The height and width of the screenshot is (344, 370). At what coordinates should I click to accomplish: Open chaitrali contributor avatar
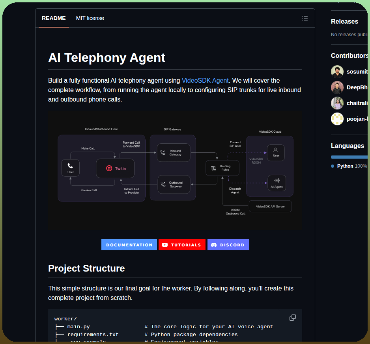click(x=337, y=103)
